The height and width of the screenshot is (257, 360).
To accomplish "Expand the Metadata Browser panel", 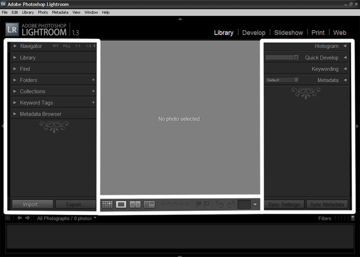I will [15, 114].
